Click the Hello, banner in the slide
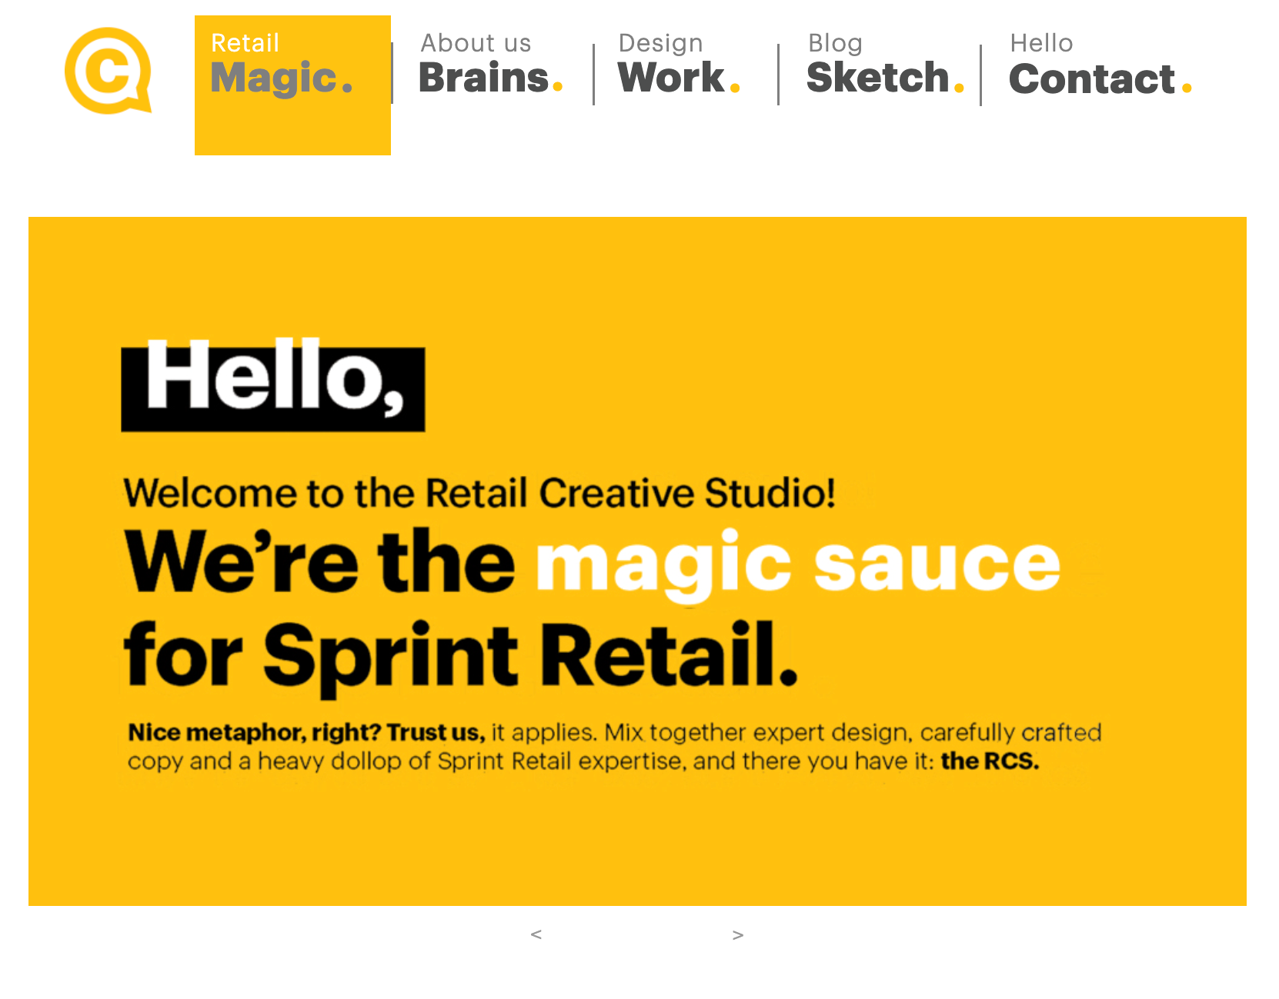1279x999 pixels. (273, 385)
